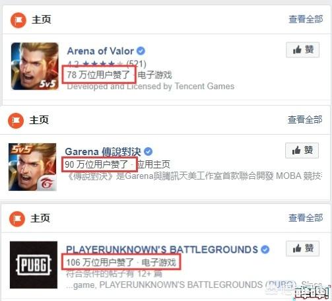332x301 pixels.
Task: Open the Garena 傳說對決 page title
Action: pos(103,152)
